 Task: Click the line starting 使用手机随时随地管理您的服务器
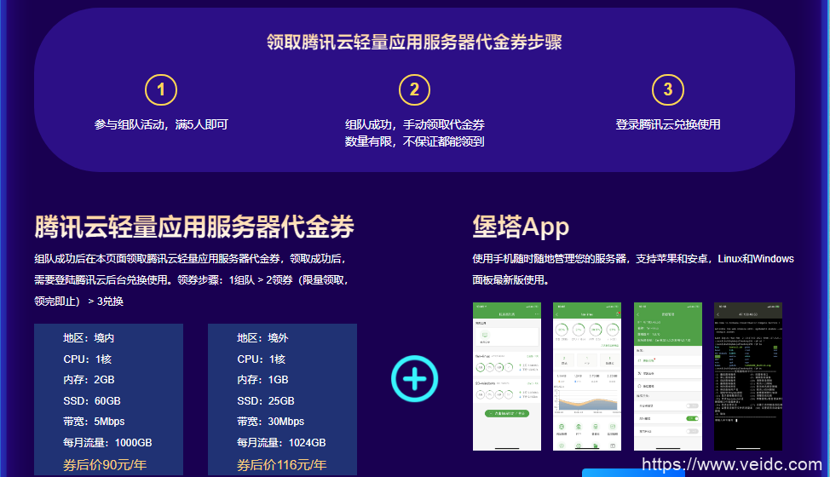coord(633,259)
